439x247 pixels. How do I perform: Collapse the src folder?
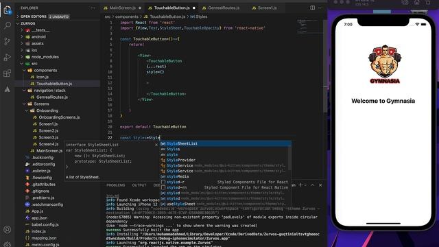point(34,64)
